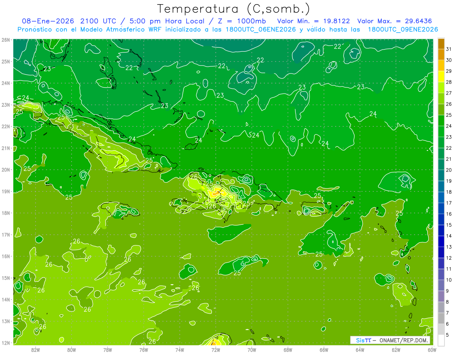Click the "82W" longitude axis label
The image size is (459, 355).
36,350
